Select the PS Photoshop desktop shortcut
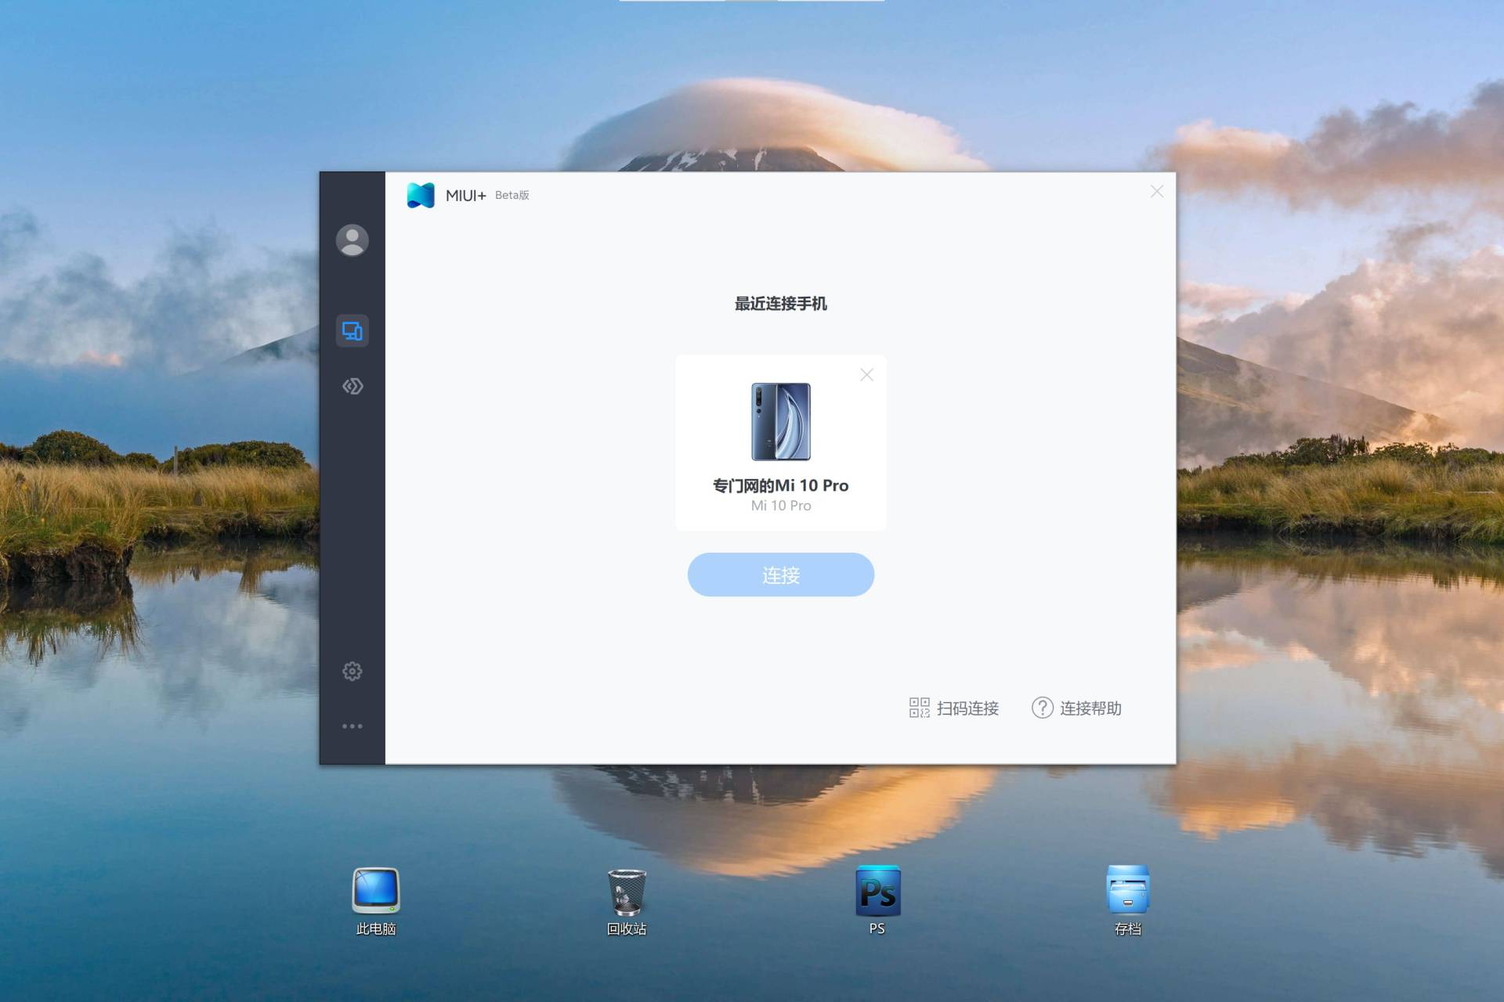1504x1002 pixels. pos(877,892)
